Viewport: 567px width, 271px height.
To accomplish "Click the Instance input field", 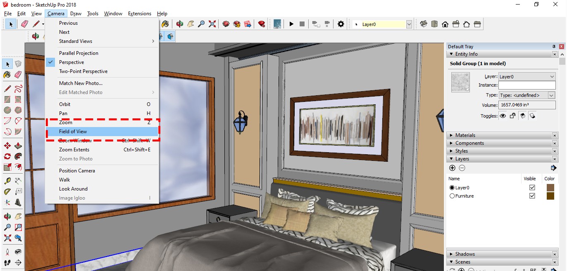I will 526,85.
